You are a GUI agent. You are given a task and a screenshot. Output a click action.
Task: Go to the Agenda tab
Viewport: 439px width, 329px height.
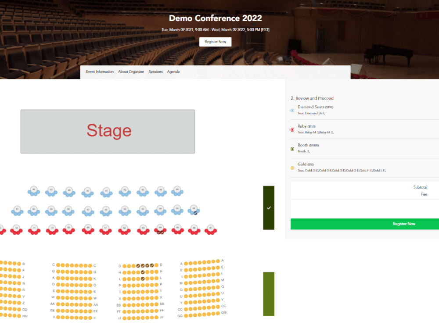coord(173,72)
